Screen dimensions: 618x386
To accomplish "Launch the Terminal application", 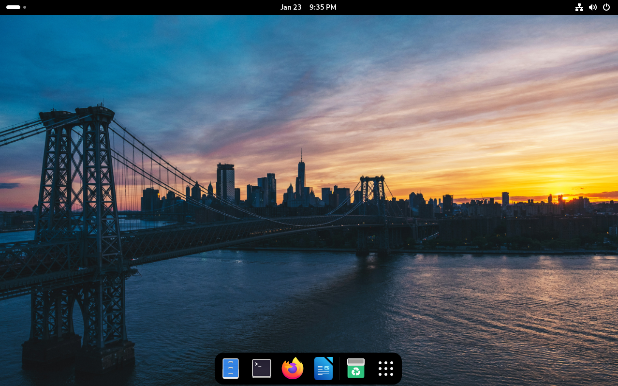I will pos(261,368).
